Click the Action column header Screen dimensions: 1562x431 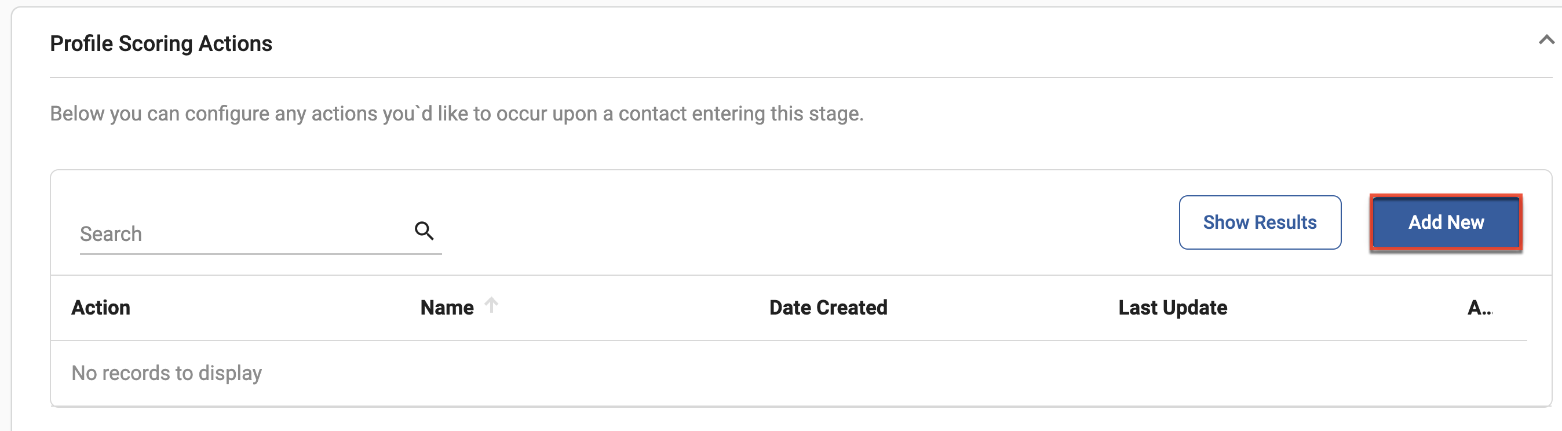pos(101,308)
